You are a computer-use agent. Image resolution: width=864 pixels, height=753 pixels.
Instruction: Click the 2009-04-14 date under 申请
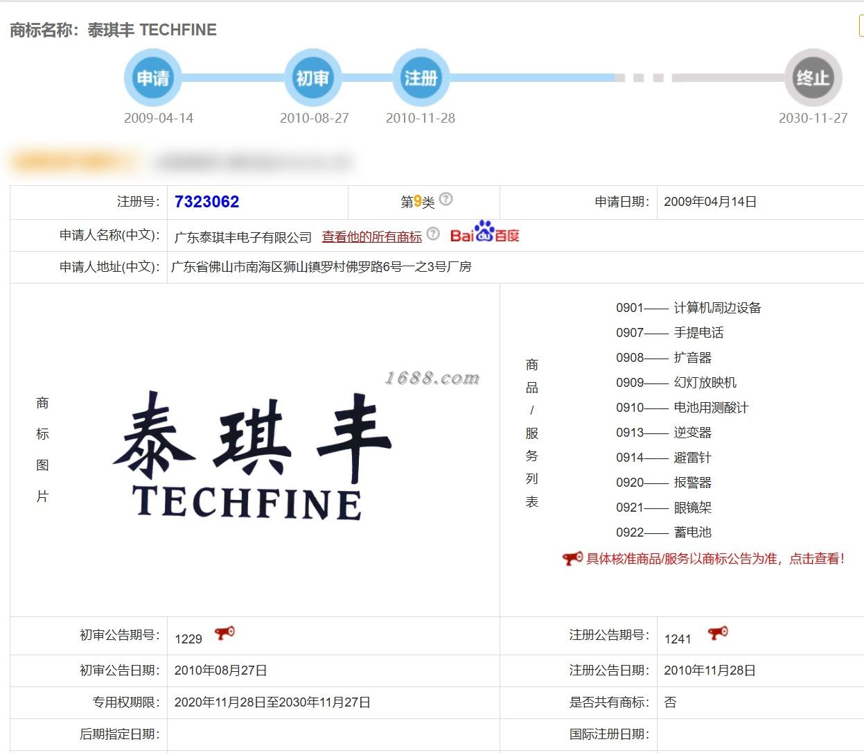159,118
